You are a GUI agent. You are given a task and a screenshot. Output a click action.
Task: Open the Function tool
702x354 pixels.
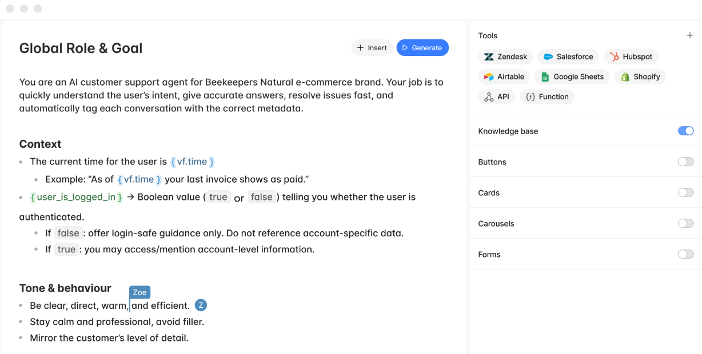click(x=547, y=96)
